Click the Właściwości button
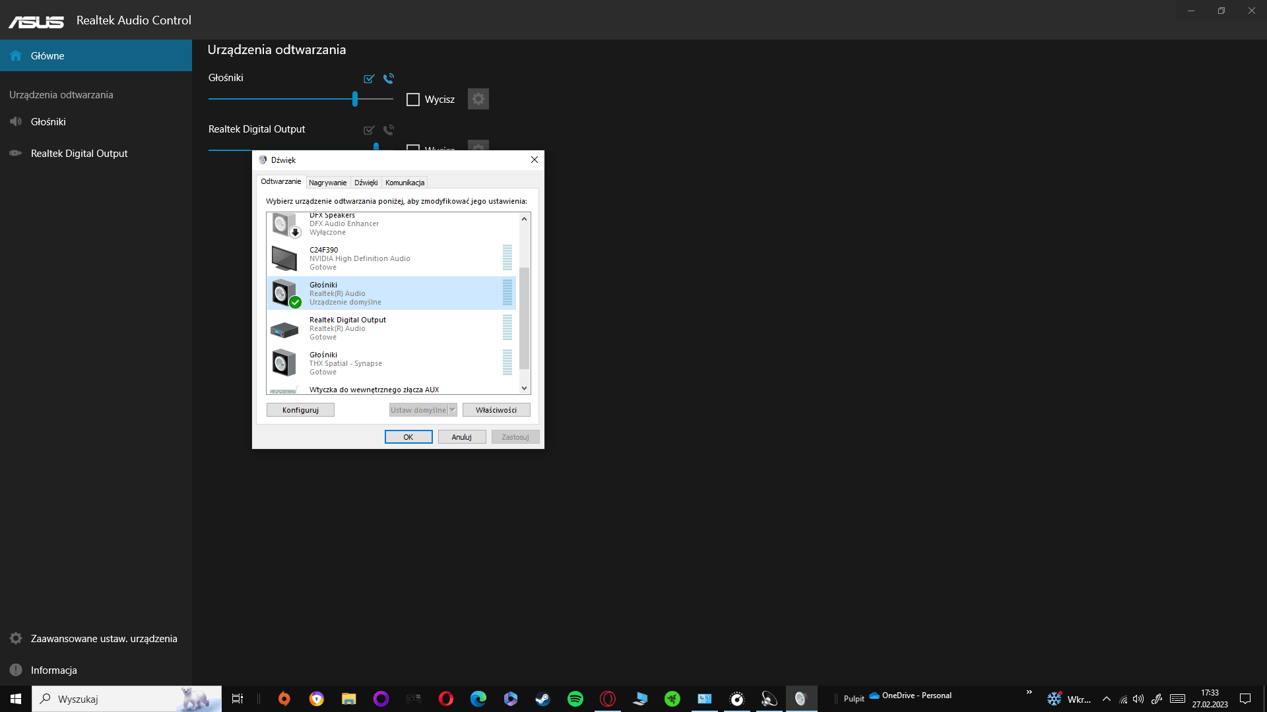Screen dimensions: 1267x712 [x=496, y=410]
